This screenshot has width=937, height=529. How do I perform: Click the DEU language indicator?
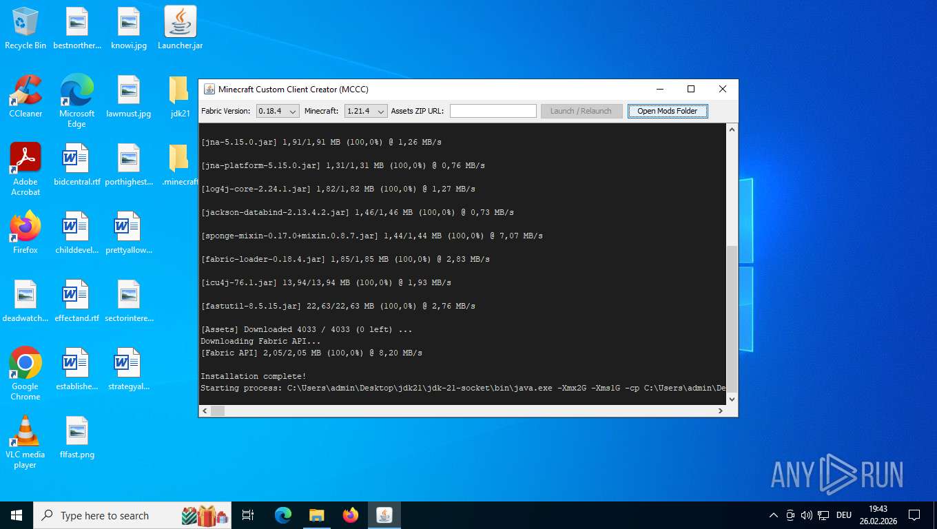[844, 515]
